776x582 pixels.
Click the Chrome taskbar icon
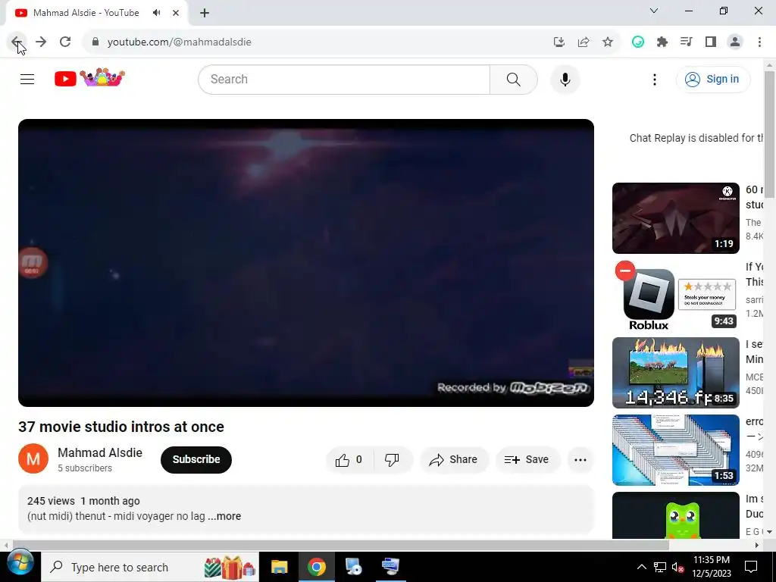pos(316,567)
